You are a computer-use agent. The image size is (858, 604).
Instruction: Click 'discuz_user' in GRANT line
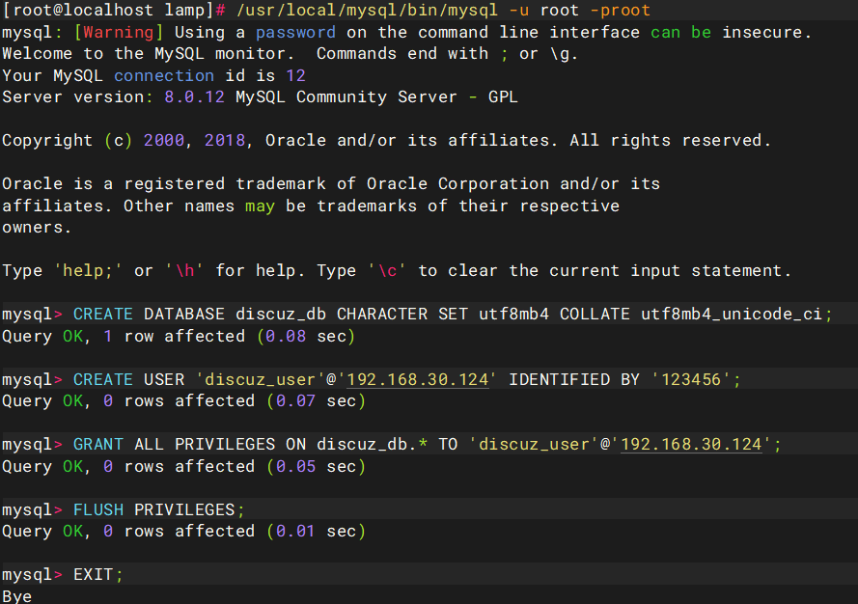pos(534,444)
